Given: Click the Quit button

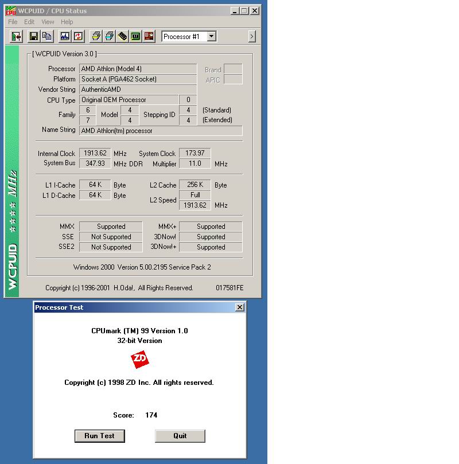Looking at the screenshot, I should [180, 436].
